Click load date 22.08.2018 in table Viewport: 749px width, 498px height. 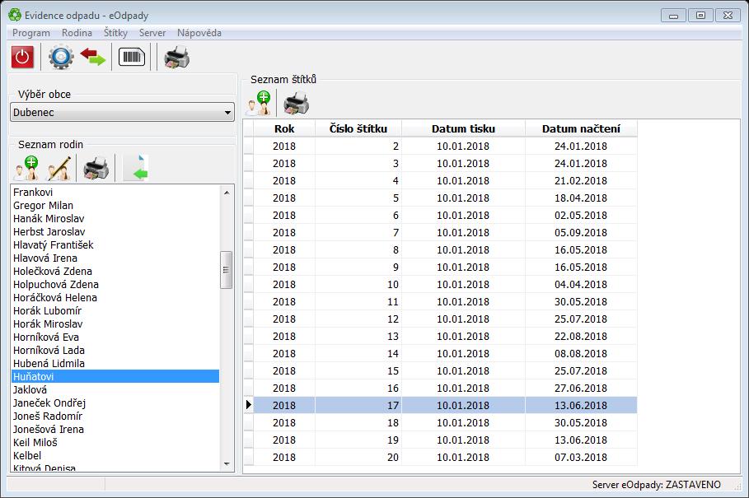[x=582, y=337]
